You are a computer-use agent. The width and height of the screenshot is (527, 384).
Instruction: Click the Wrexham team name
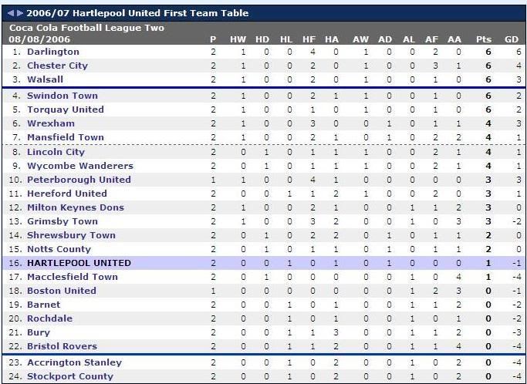pyautogui.click(x=51, y=123)
